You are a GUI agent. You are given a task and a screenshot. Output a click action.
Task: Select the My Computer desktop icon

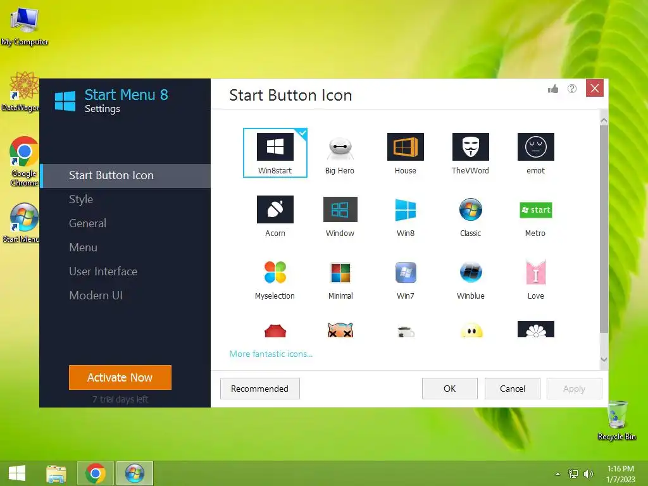pos(25,27)
